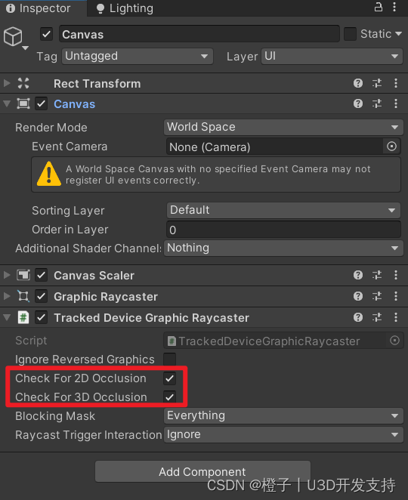Open Sorting Layer dropdown showing Default
Screen dimensions: 408x500
283,210
